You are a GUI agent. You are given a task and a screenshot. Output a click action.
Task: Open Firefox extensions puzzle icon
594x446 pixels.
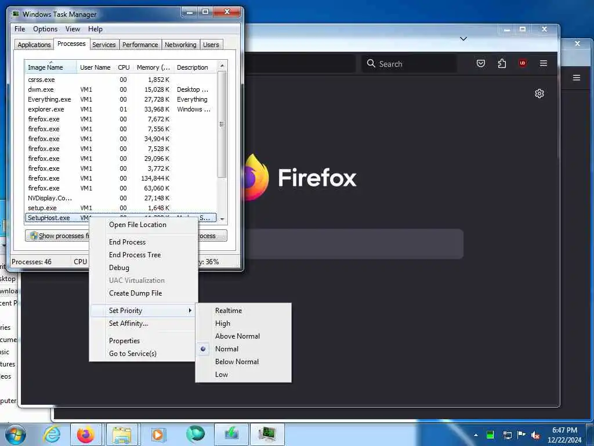click(x=502, y=63)
